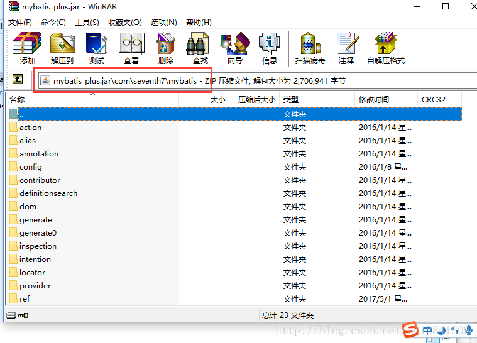The image size is (477, 343).
Task: Click the 查找 (Find) binoculars icon
Action: [198, 44]
